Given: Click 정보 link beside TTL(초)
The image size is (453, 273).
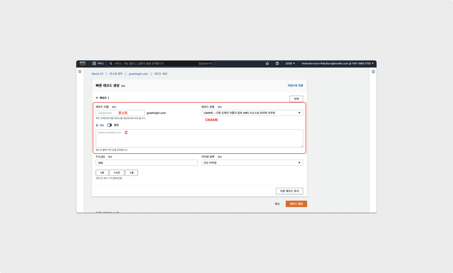Looking at the screenshot, I should pos(110,157).
